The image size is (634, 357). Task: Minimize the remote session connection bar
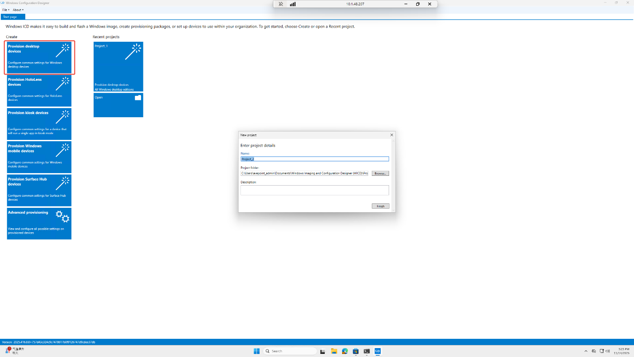(x=406, y=4)
